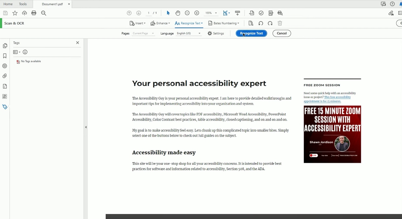Switch to the Home tab

pyautogui.click(x=8, y=4)
